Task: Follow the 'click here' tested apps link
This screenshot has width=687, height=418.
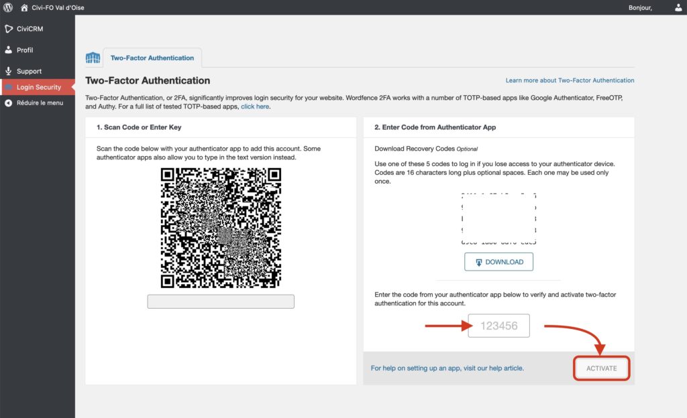Action: tap(255, 107)
